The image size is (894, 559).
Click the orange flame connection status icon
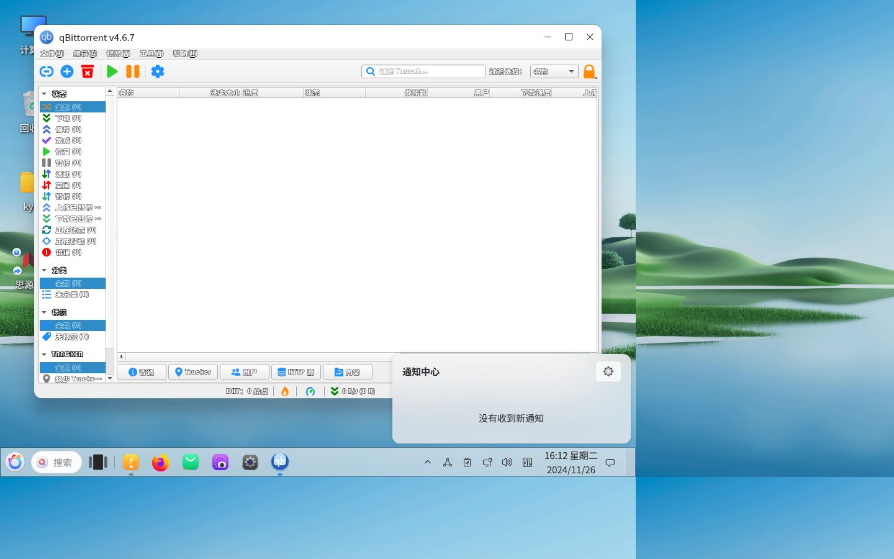pyautogui.click(x=285, y=391)
